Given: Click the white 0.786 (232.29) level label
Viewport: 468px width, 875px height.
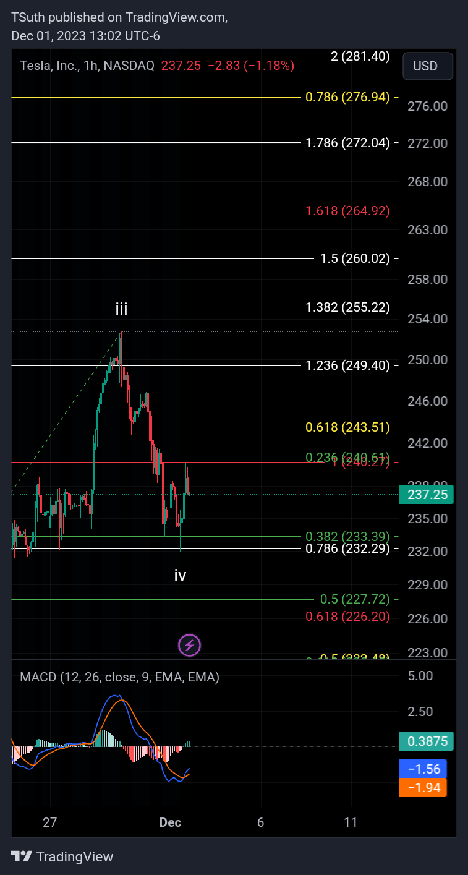Looking at the screenshot, I should [347, 548].
